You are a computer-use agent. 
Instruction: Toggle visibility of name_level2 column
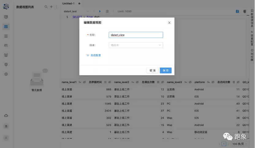coord(137,82)
